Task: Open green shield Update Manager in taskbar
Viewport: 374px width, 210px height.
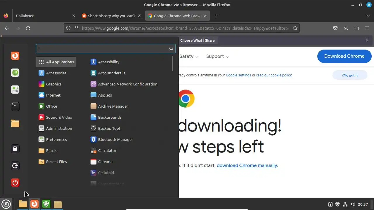Action: coord(46,204)
